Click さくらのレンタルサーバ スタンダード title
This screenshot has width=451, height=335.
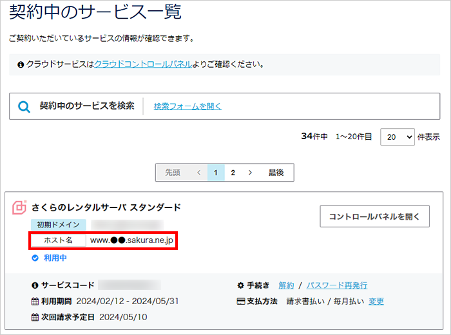click(x=106, y=207)
